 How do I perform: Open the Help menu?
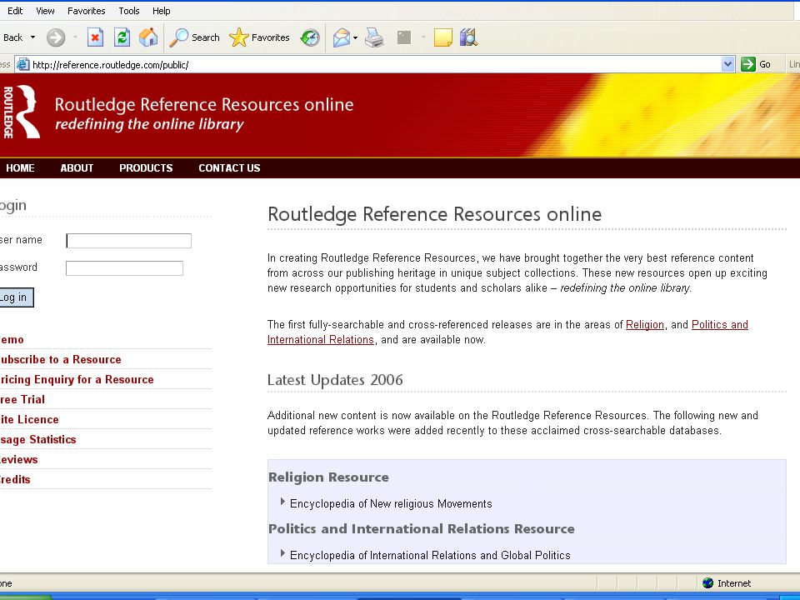161,11
